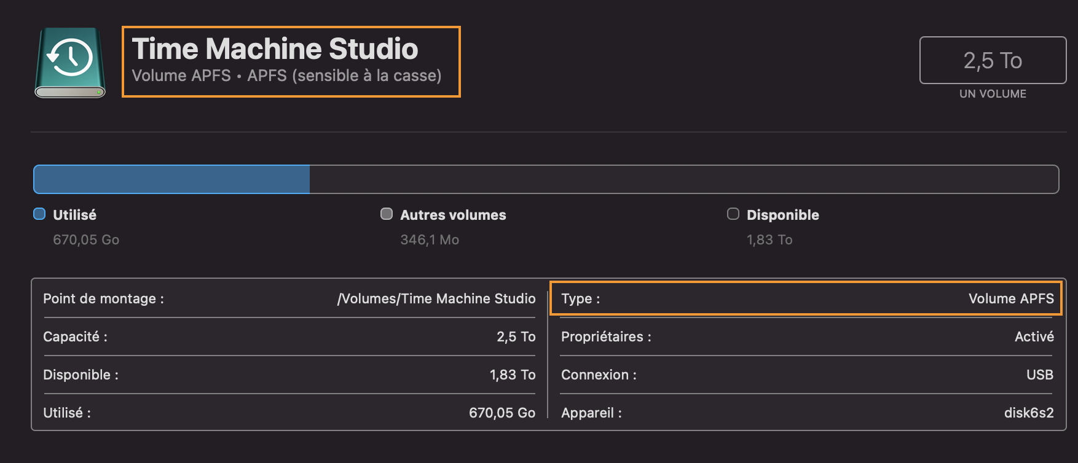Click the Point de montage label
Screen dimensions: 1078x463
[103, 298]
